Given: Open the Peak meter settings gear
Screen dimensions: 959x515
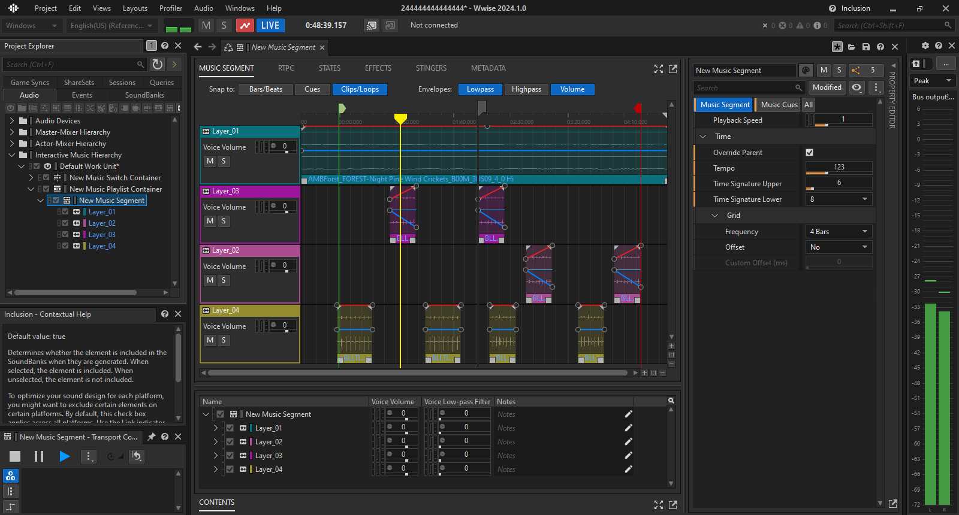Looking at the screenshot, I should click(925, 46).
